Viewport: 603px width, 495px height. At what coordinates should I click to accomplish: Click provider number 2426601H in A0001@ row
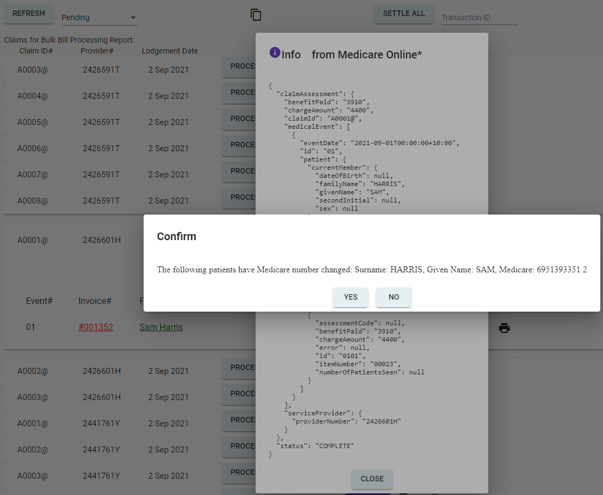click(x=102, y=240)
